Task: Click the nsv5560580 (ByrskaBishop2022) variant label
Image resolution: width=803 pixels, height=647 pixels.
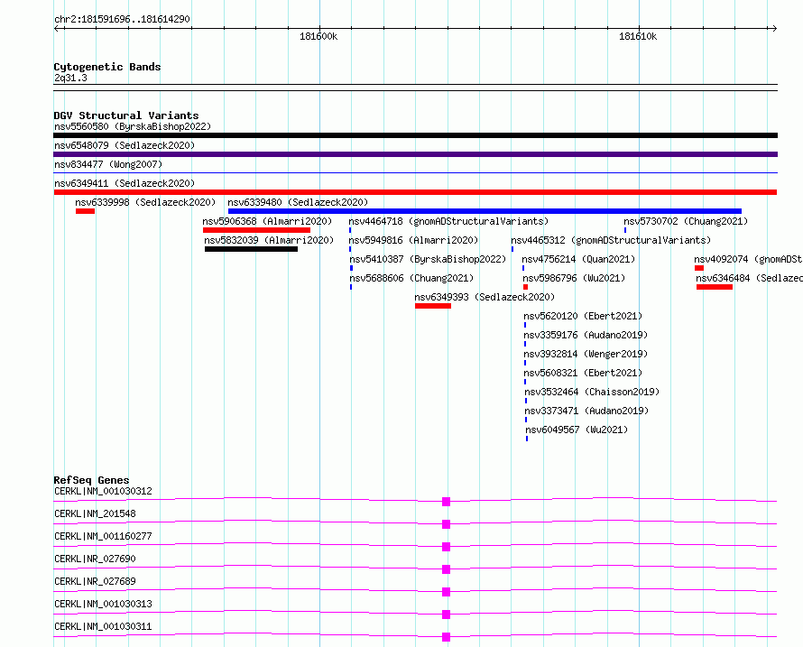Action: click(x=133, y=126)
